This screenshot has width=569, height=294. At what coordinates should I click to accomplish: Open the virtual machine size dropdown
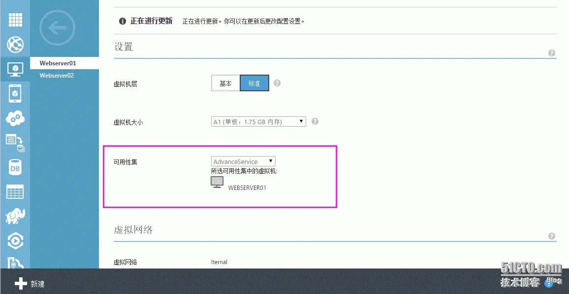click(x=258, y=121)
